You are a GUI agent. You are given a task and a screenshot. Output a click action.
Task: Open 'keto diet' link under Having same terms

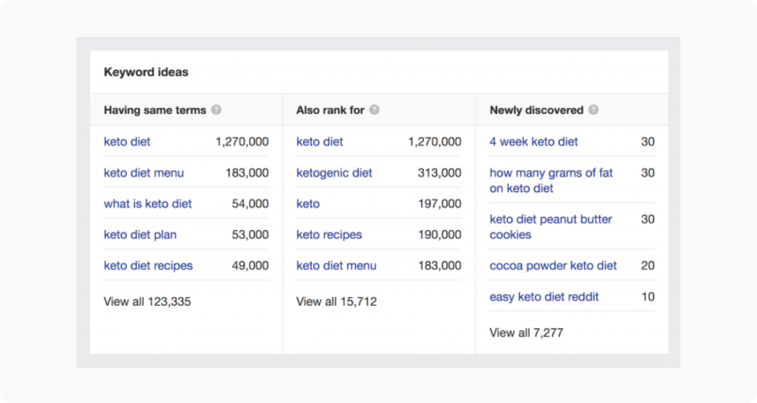127,142
